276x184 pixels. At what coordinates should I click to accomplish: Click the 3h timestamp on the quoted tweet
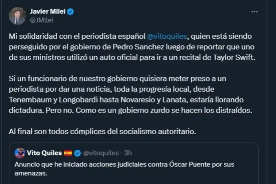(128, 153)
